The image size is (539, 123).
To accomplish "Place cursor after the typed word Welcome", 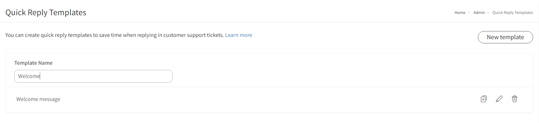I will (40, 76).
